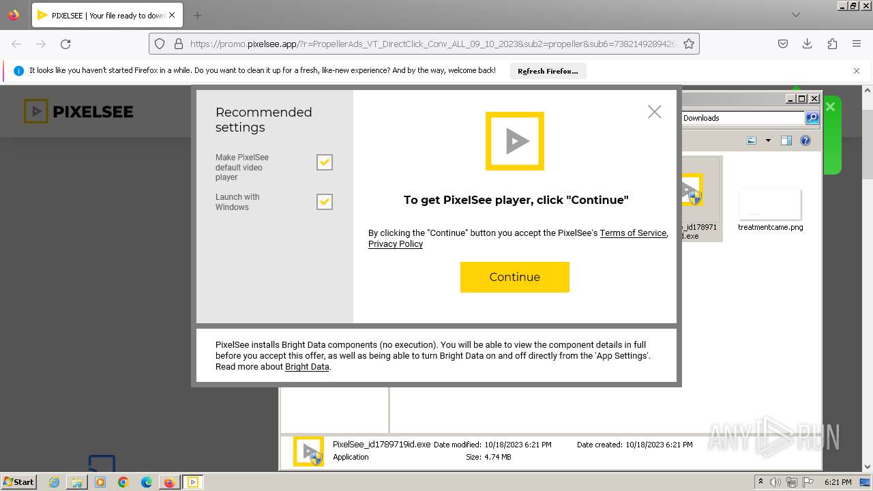Show site security lock info
The image size is (873, 491).
click(x=179, y=44)
